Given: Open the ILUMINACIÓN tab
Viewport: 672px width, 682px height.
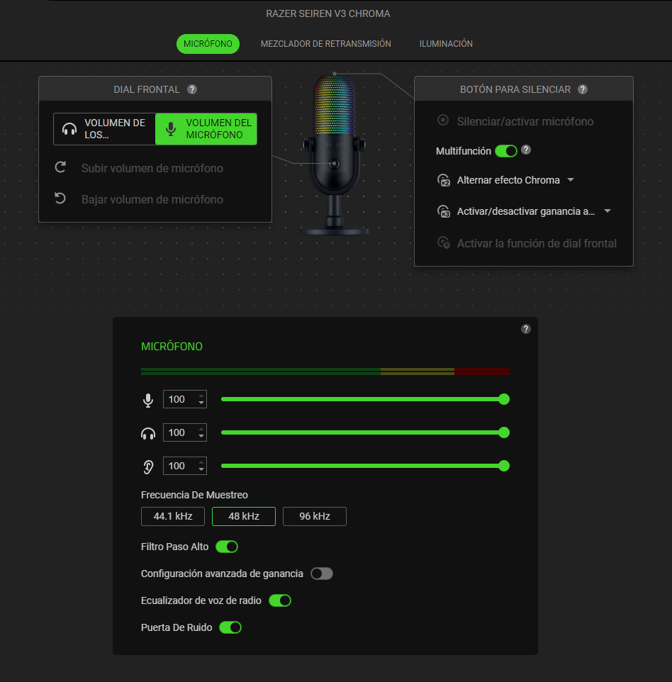Looking at the screenshot, I should (446, 44).
